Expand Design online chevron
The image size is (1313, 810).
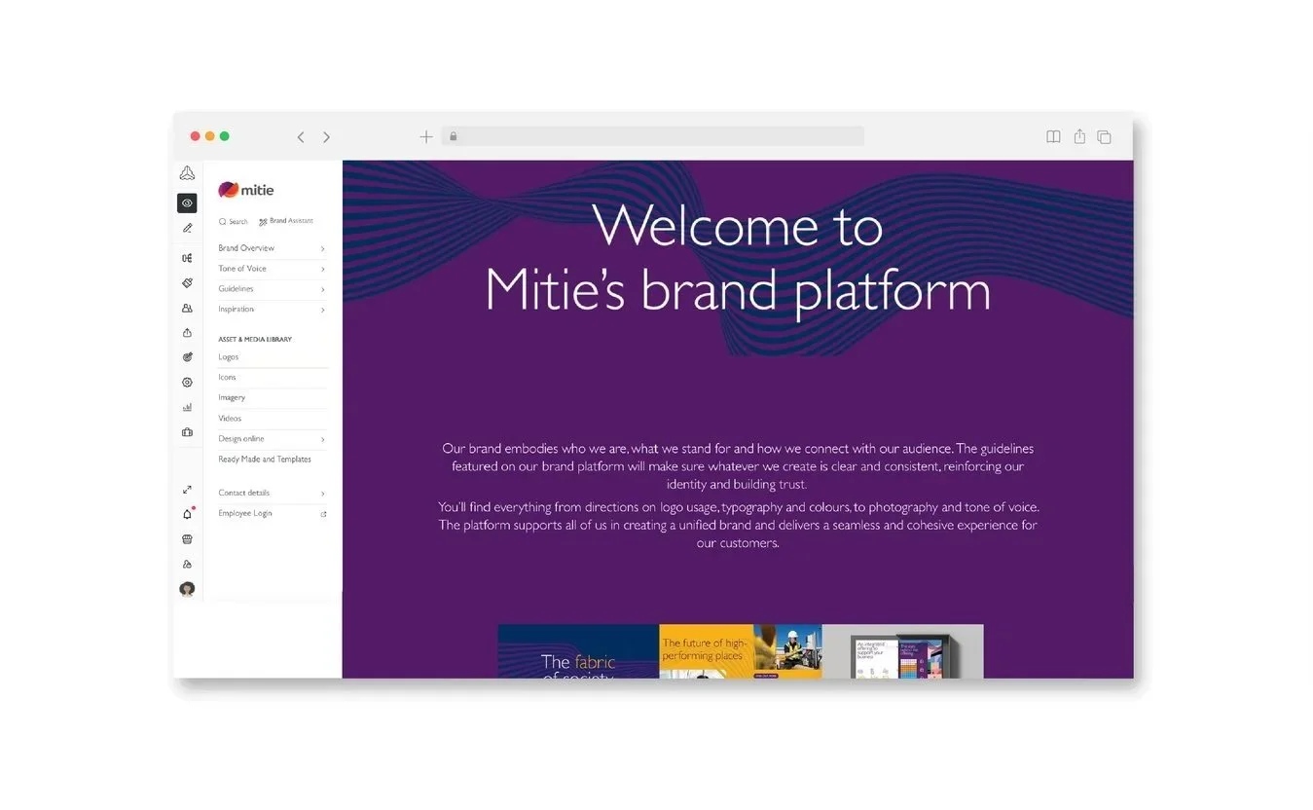[x=323, y=440]
